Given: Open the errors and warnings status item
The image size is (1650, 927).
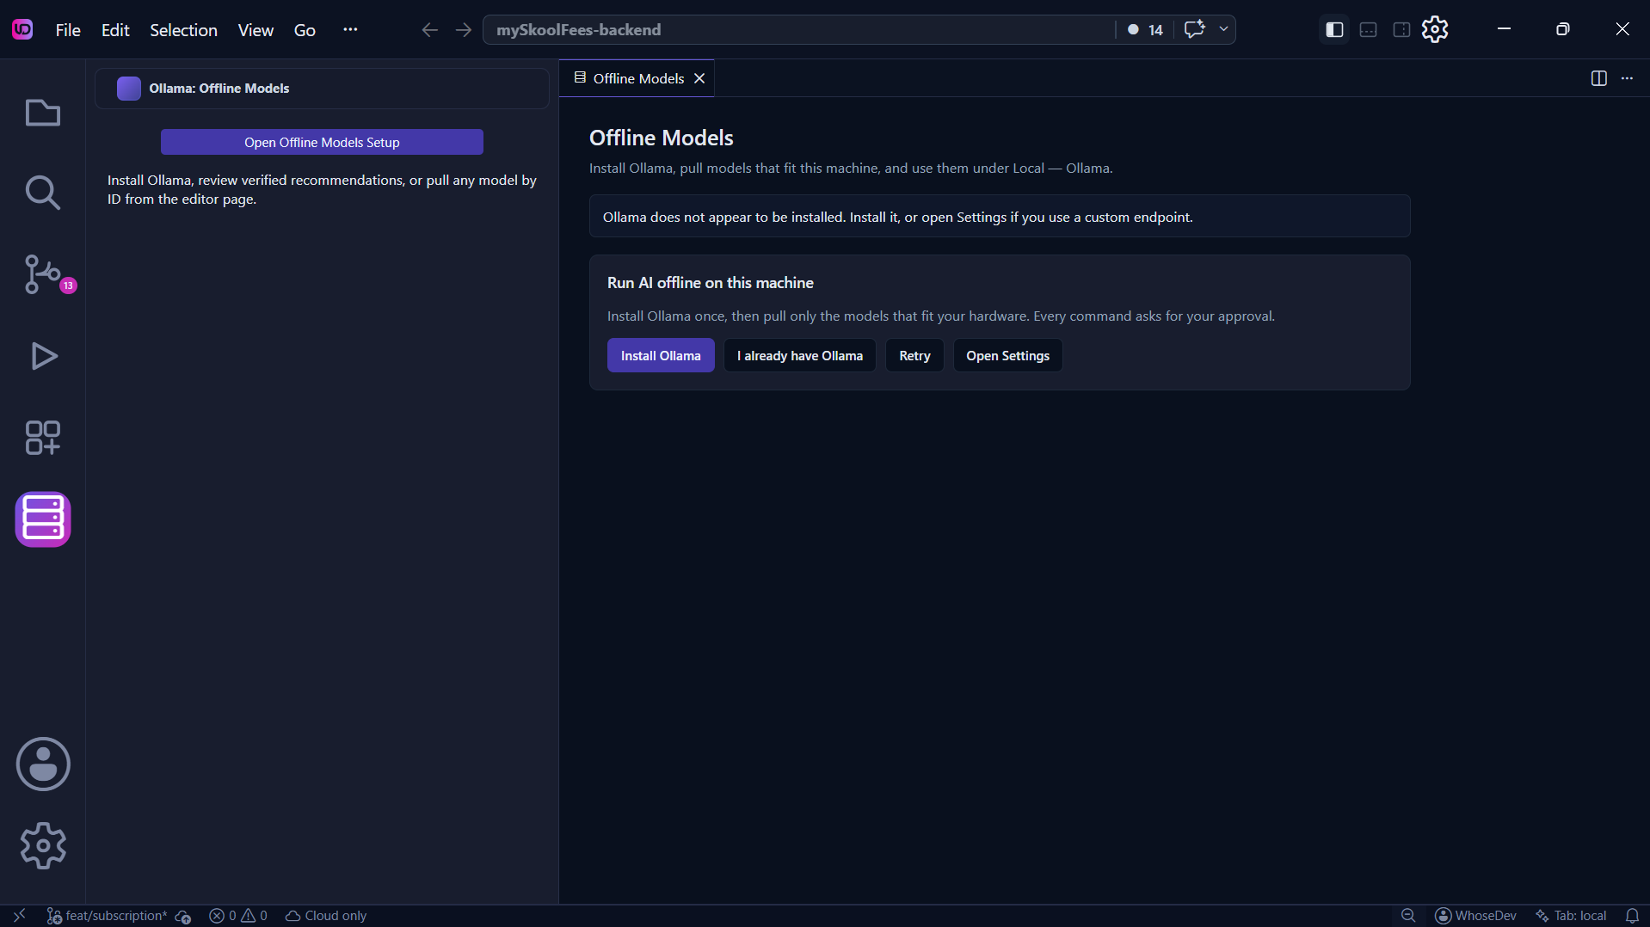Looking at the screenshot, I should tap(238, 916).
